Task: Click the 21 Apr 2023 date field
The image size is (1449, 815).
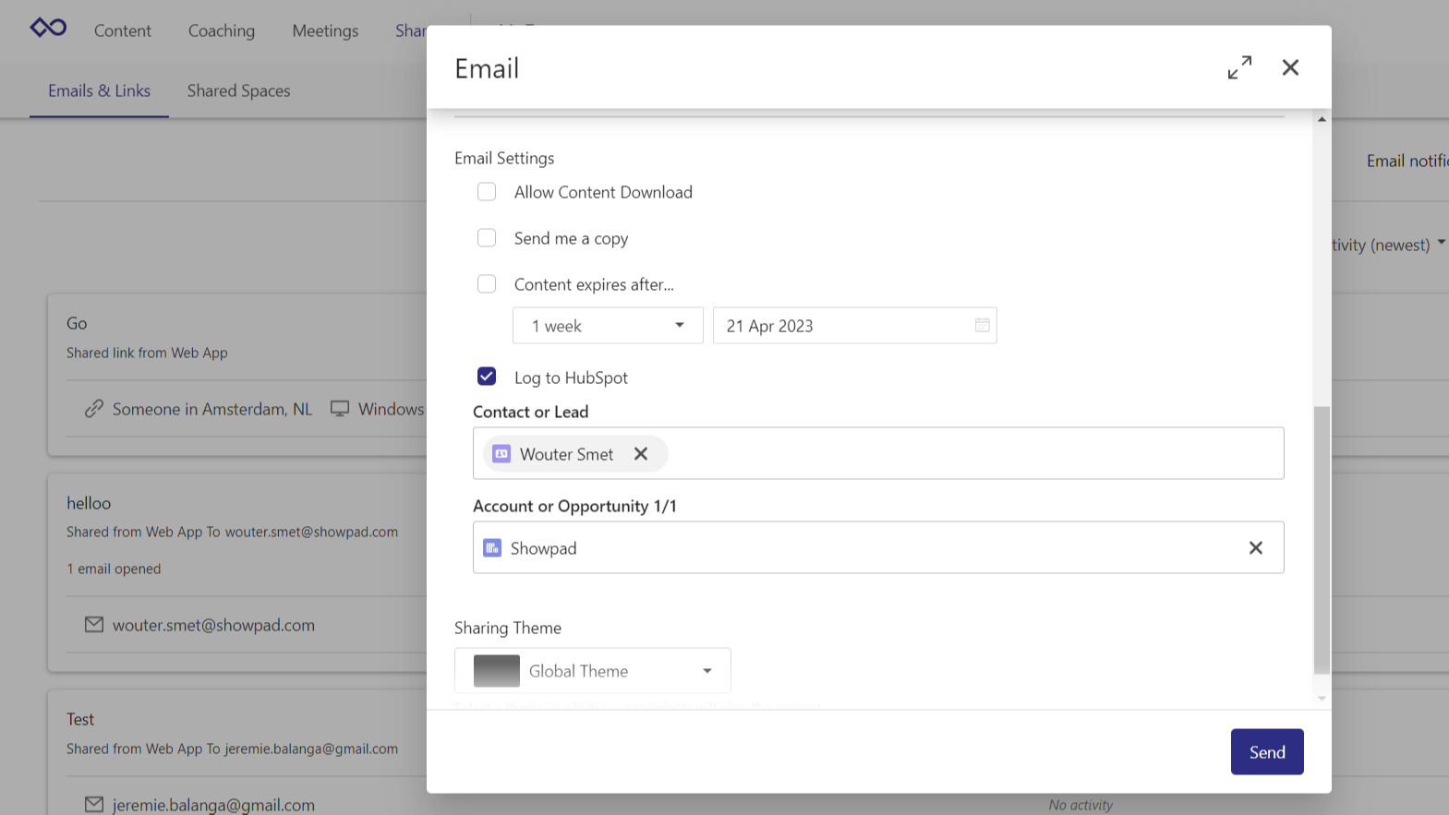Action: [x=854, y=326]
